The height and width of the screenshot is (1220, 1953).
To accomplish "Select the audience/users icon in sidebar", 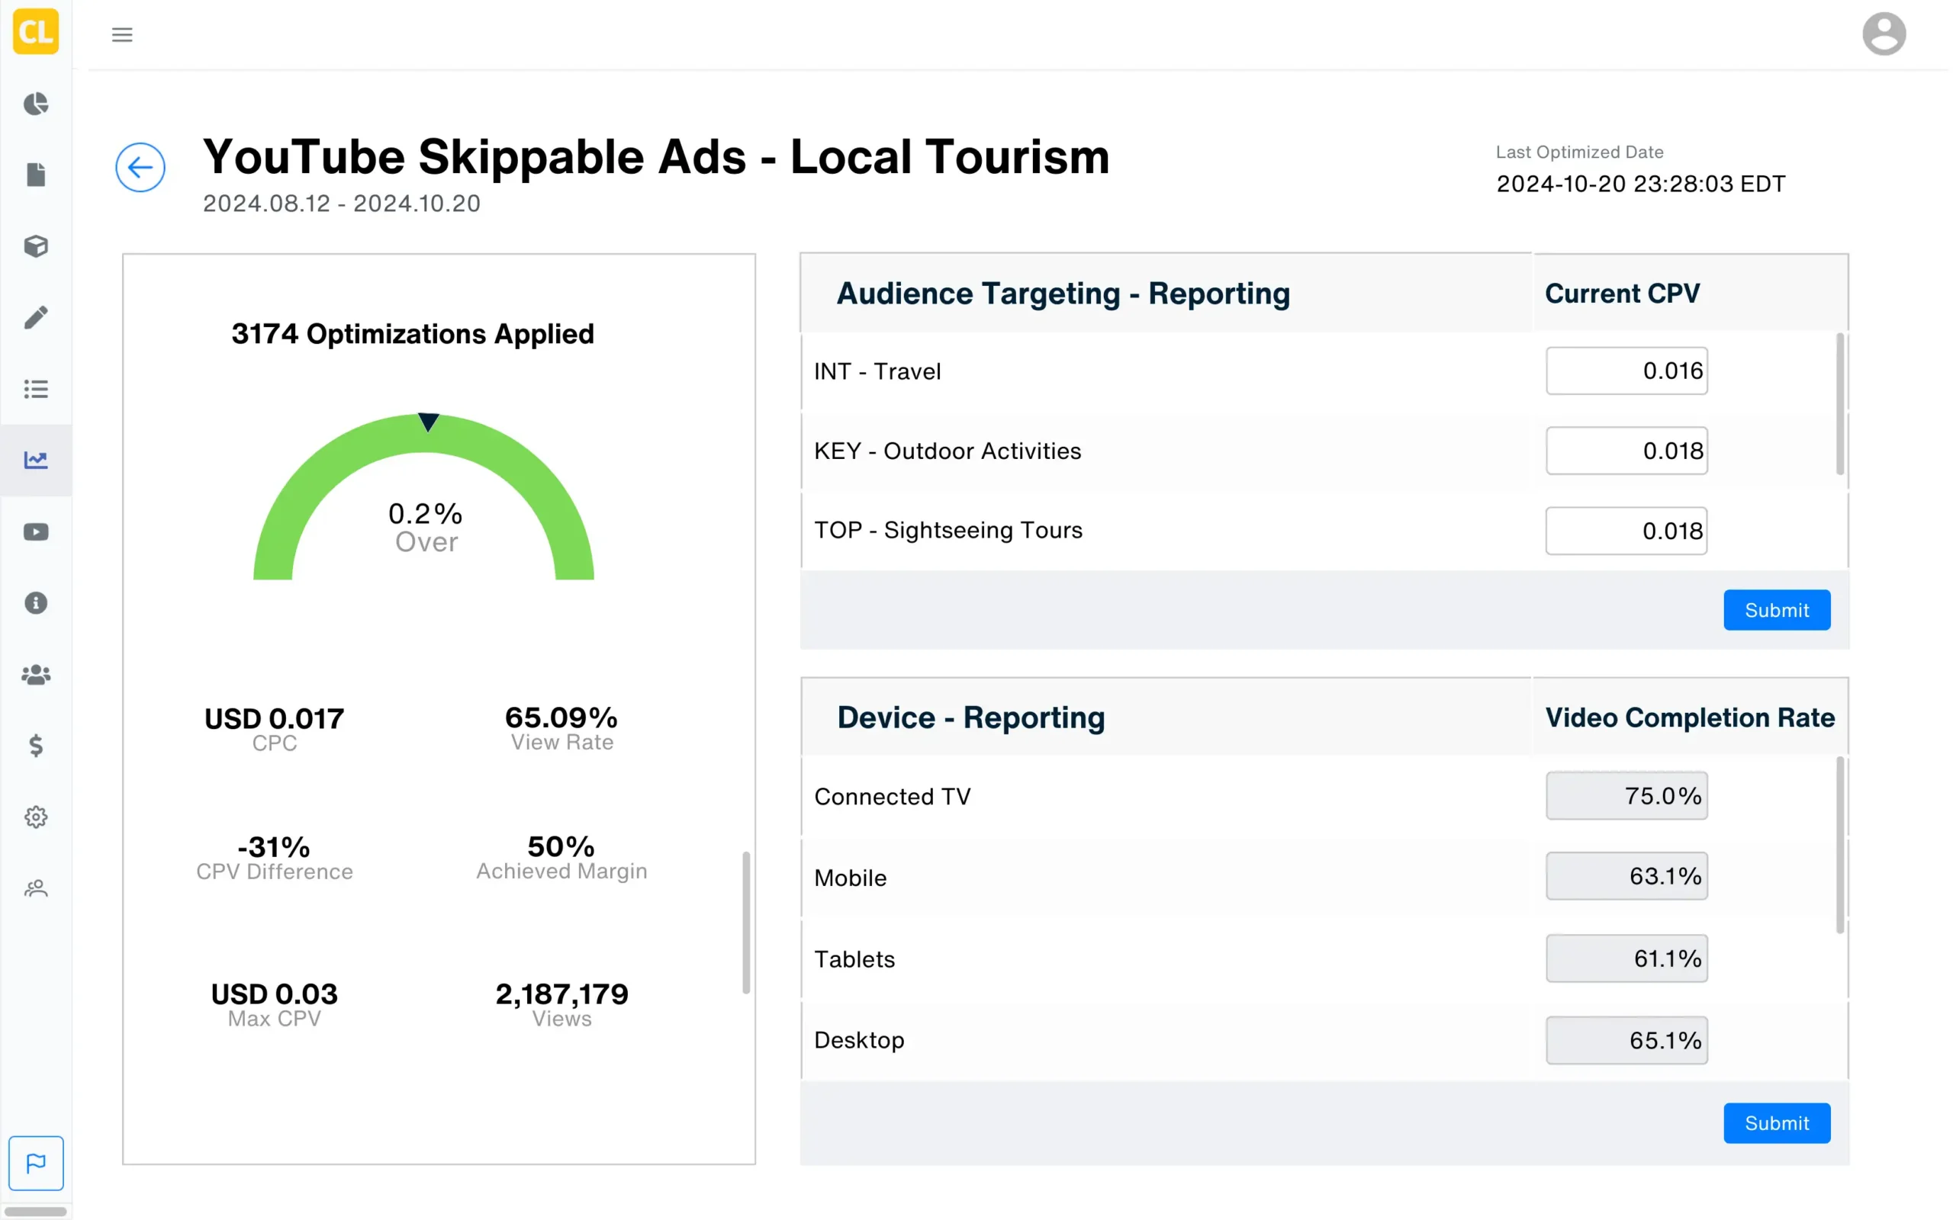I will pyautogui.click(x=36, y=675).
